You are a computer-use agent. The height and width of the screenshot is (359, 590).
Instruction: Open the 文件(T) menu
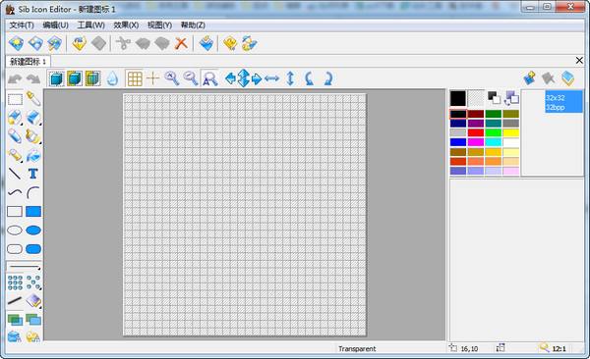coord(22,26)
